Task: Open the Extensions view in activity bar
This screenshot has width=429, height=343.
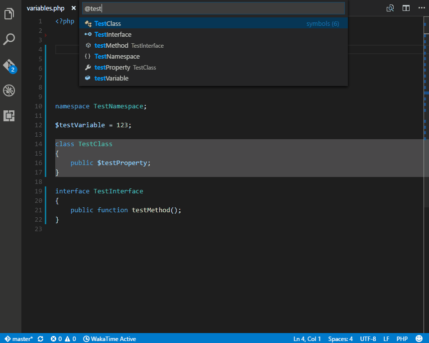Action: click(9, 116)
